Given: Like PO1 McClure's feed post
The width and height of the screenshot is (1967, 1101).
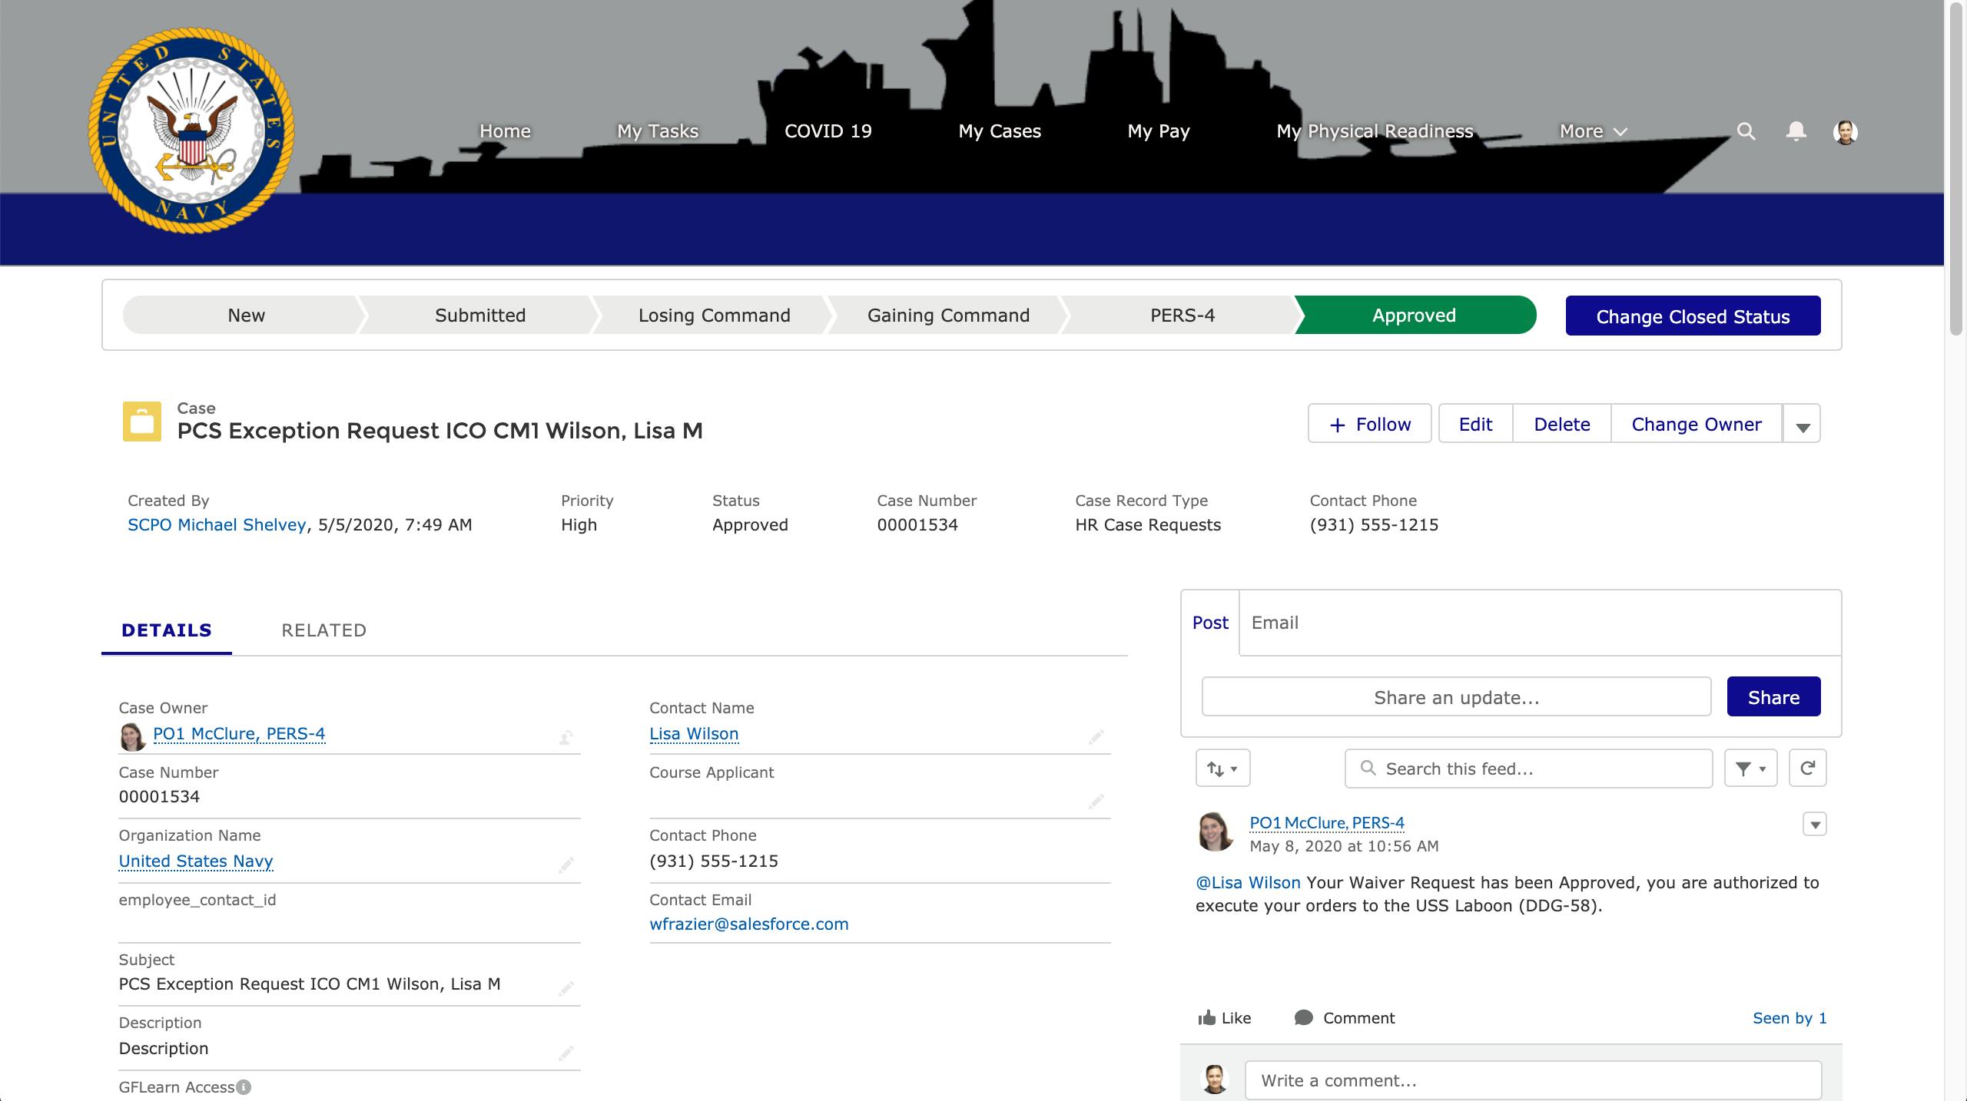Looking at the screenshot, I should (x=1223, y=1018).
